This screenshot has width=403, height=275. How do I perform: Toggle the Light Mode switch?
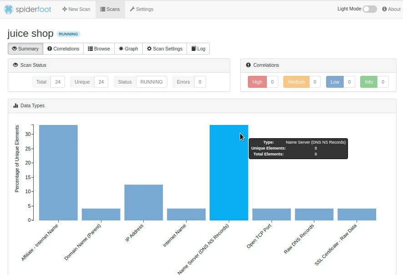pyautogui.click(x=369, y=9)
